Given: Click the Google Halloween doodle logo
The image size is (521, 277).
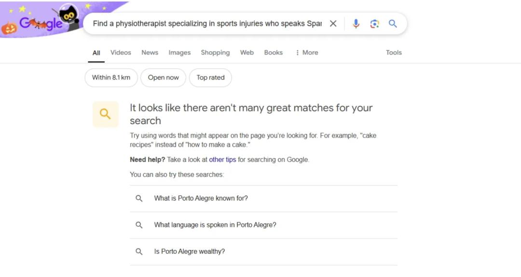Looking at the screenshot, I should point(41,22).
